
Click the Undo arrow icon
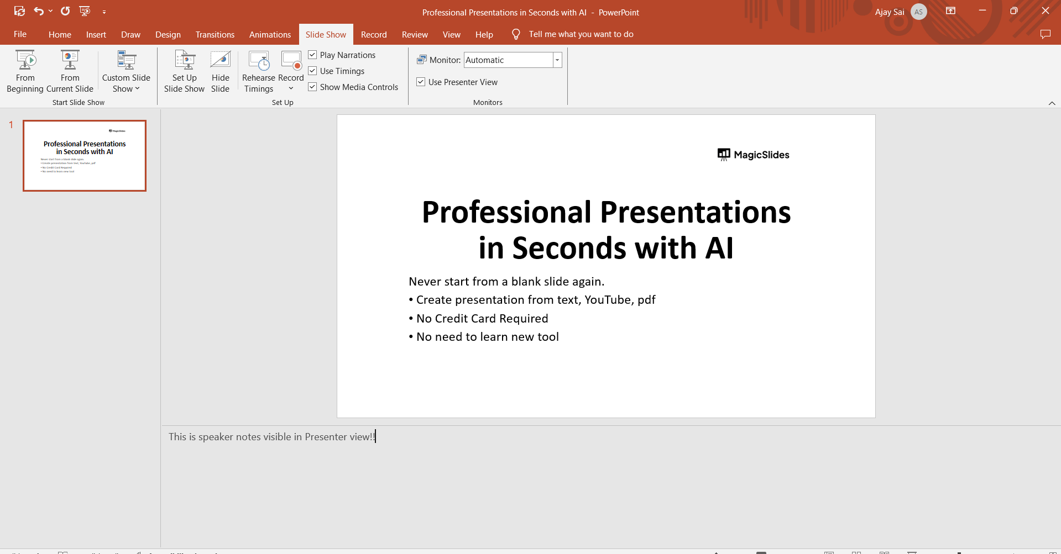tap(38, 11)
